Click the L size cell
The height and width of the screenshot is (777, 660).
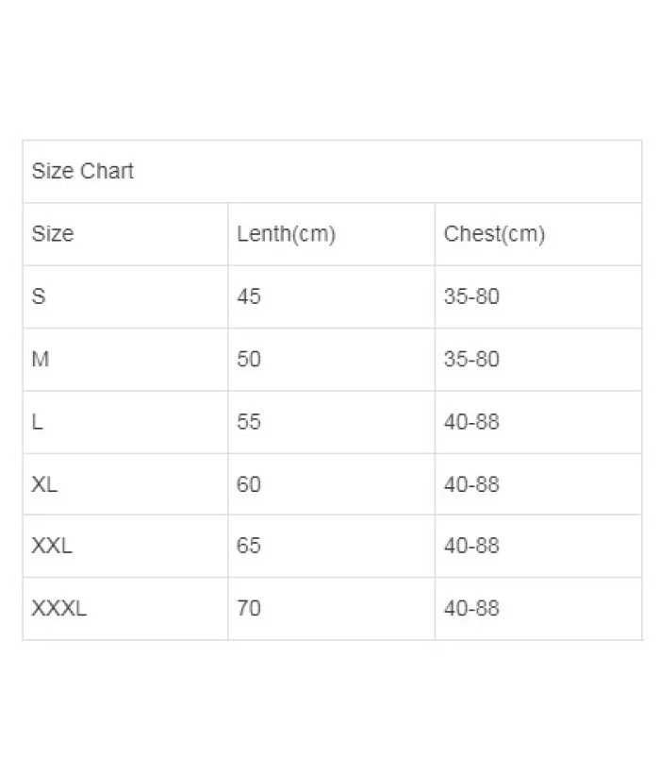click(x=38, y=421)
